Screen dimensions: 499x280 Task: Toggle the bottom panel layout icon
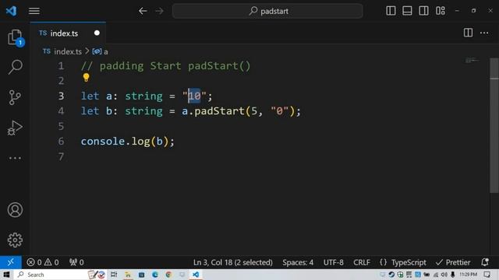point(407,11)
